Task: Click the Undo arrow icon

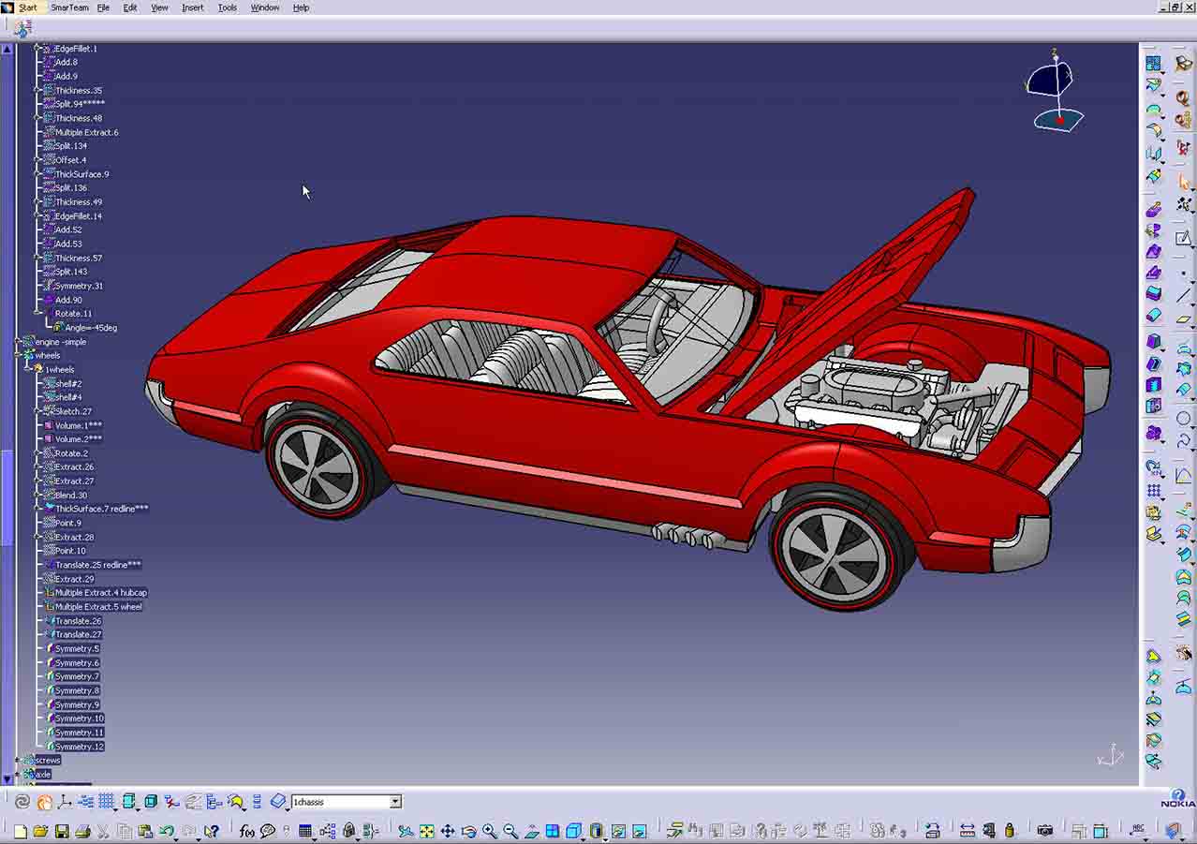Action: point(167,831)
